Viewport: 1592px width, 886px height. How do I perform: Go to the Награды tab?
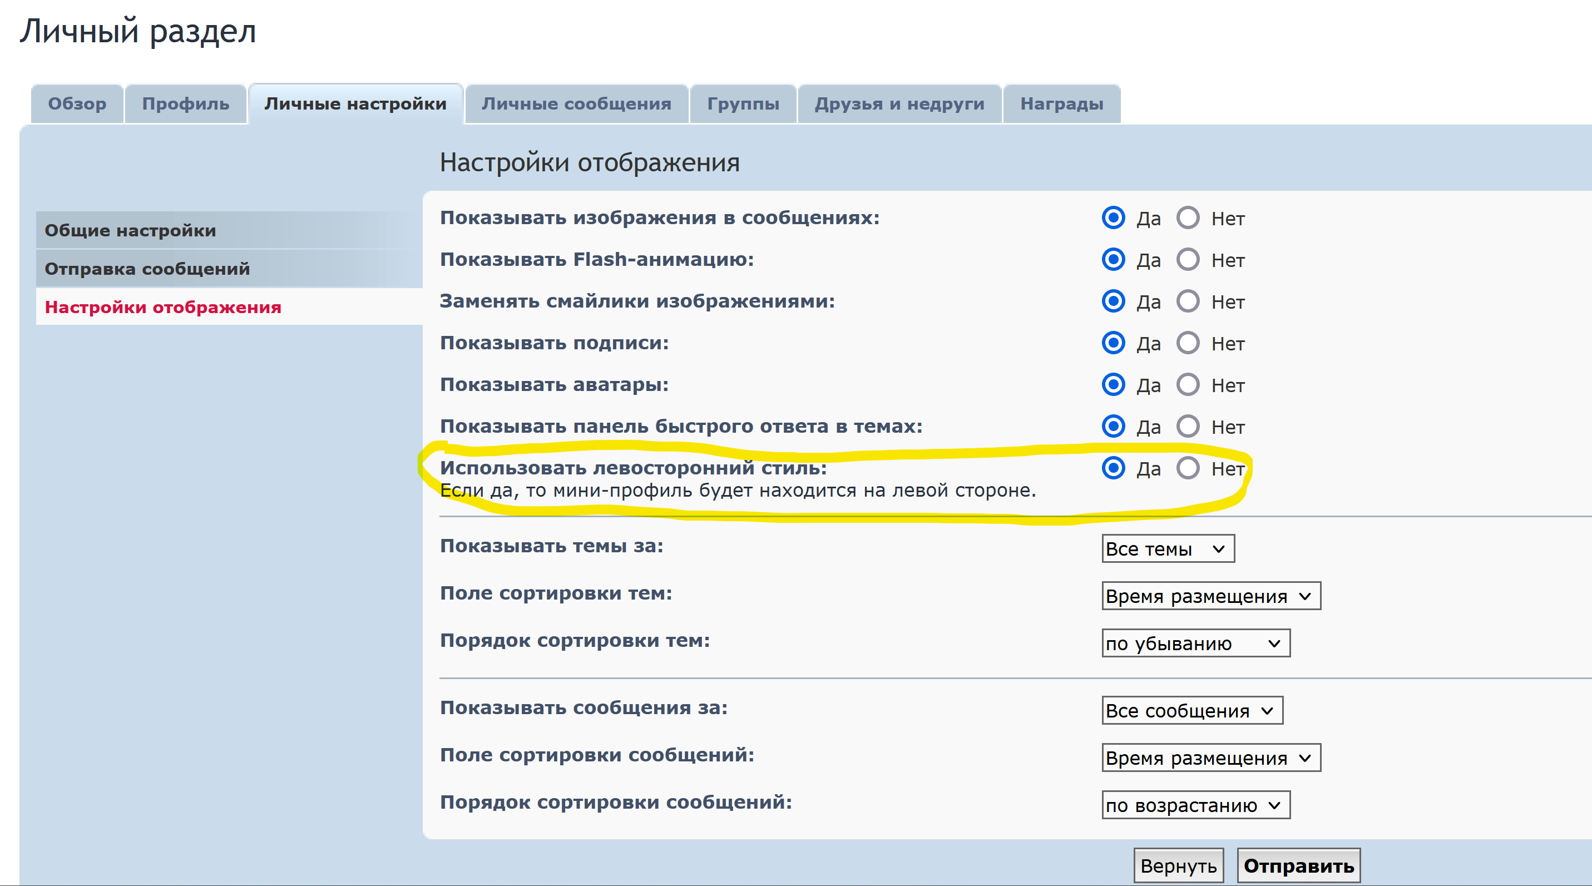click(1061, 104)
